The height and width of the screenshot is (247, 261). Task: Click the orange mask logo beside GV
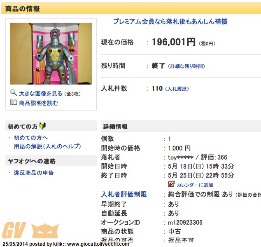click(x=45, y=231)
